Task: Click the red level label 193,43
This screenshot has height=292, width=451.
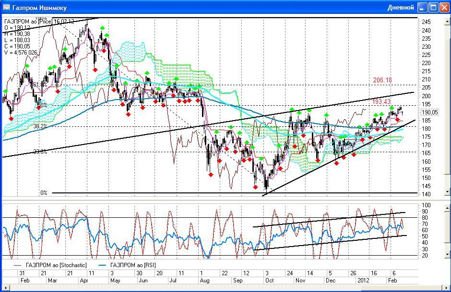Action: tap(381, 101)
